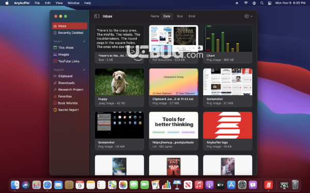Open the Anybuffer application menu
Image resolution: width=310 pixels, height=193 pixels.
tap(22, 3)
